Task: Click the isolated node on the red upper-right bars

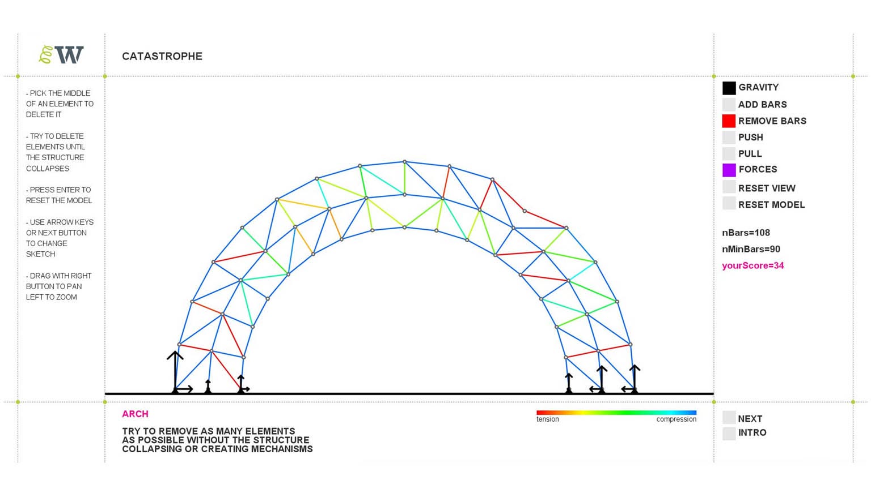Action: coord(525,211)
